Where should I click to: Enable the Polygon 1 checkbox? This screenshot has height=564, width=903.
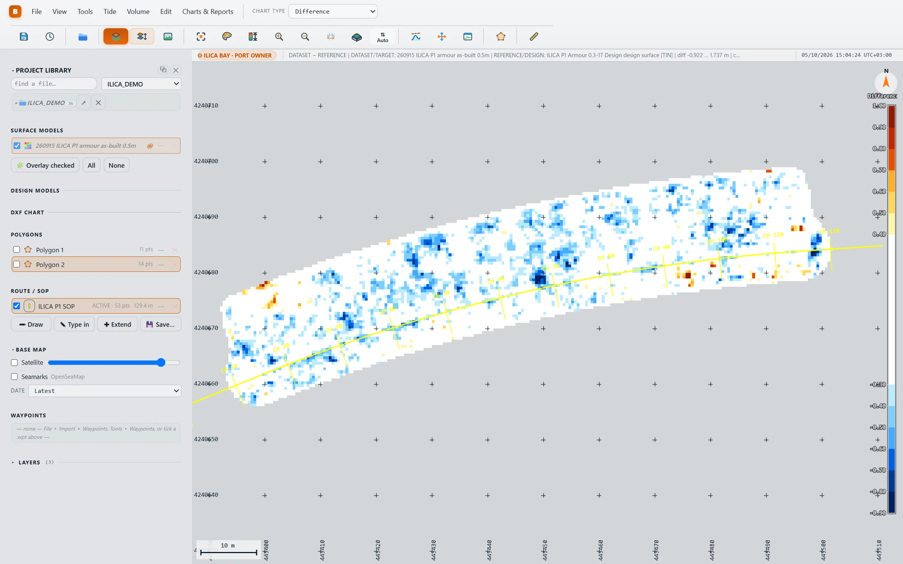click(x=17, y=250)
